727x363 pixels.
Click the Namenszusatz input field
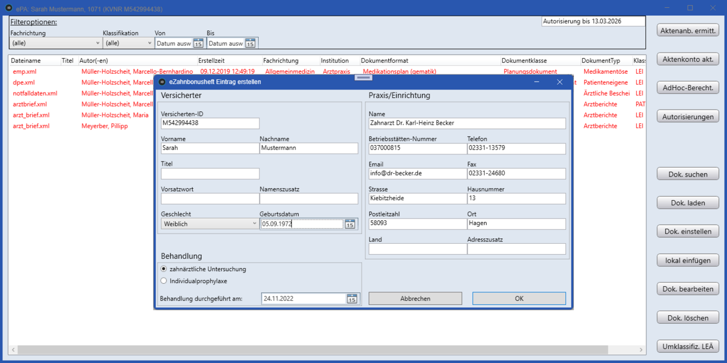(x=309, y=198)
